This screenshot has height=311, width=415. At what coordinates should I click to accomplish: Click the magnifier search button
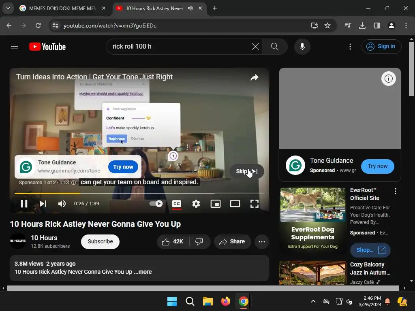point(274,47)
